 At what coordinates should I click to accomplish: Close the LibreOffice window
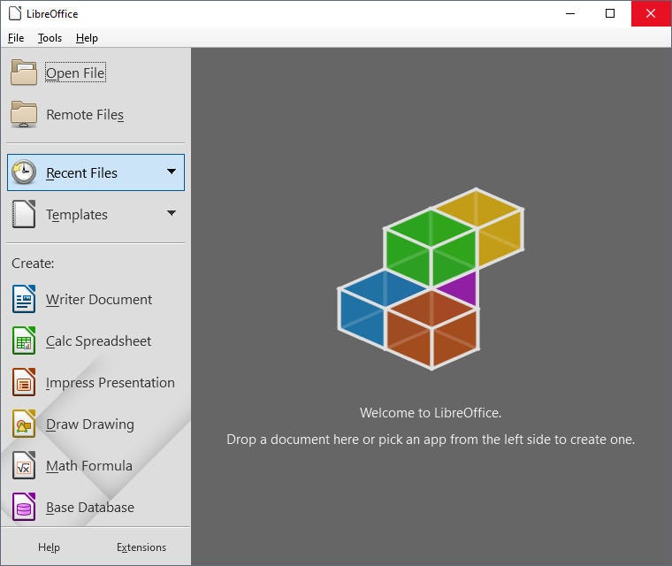click(x=651, y=14)
